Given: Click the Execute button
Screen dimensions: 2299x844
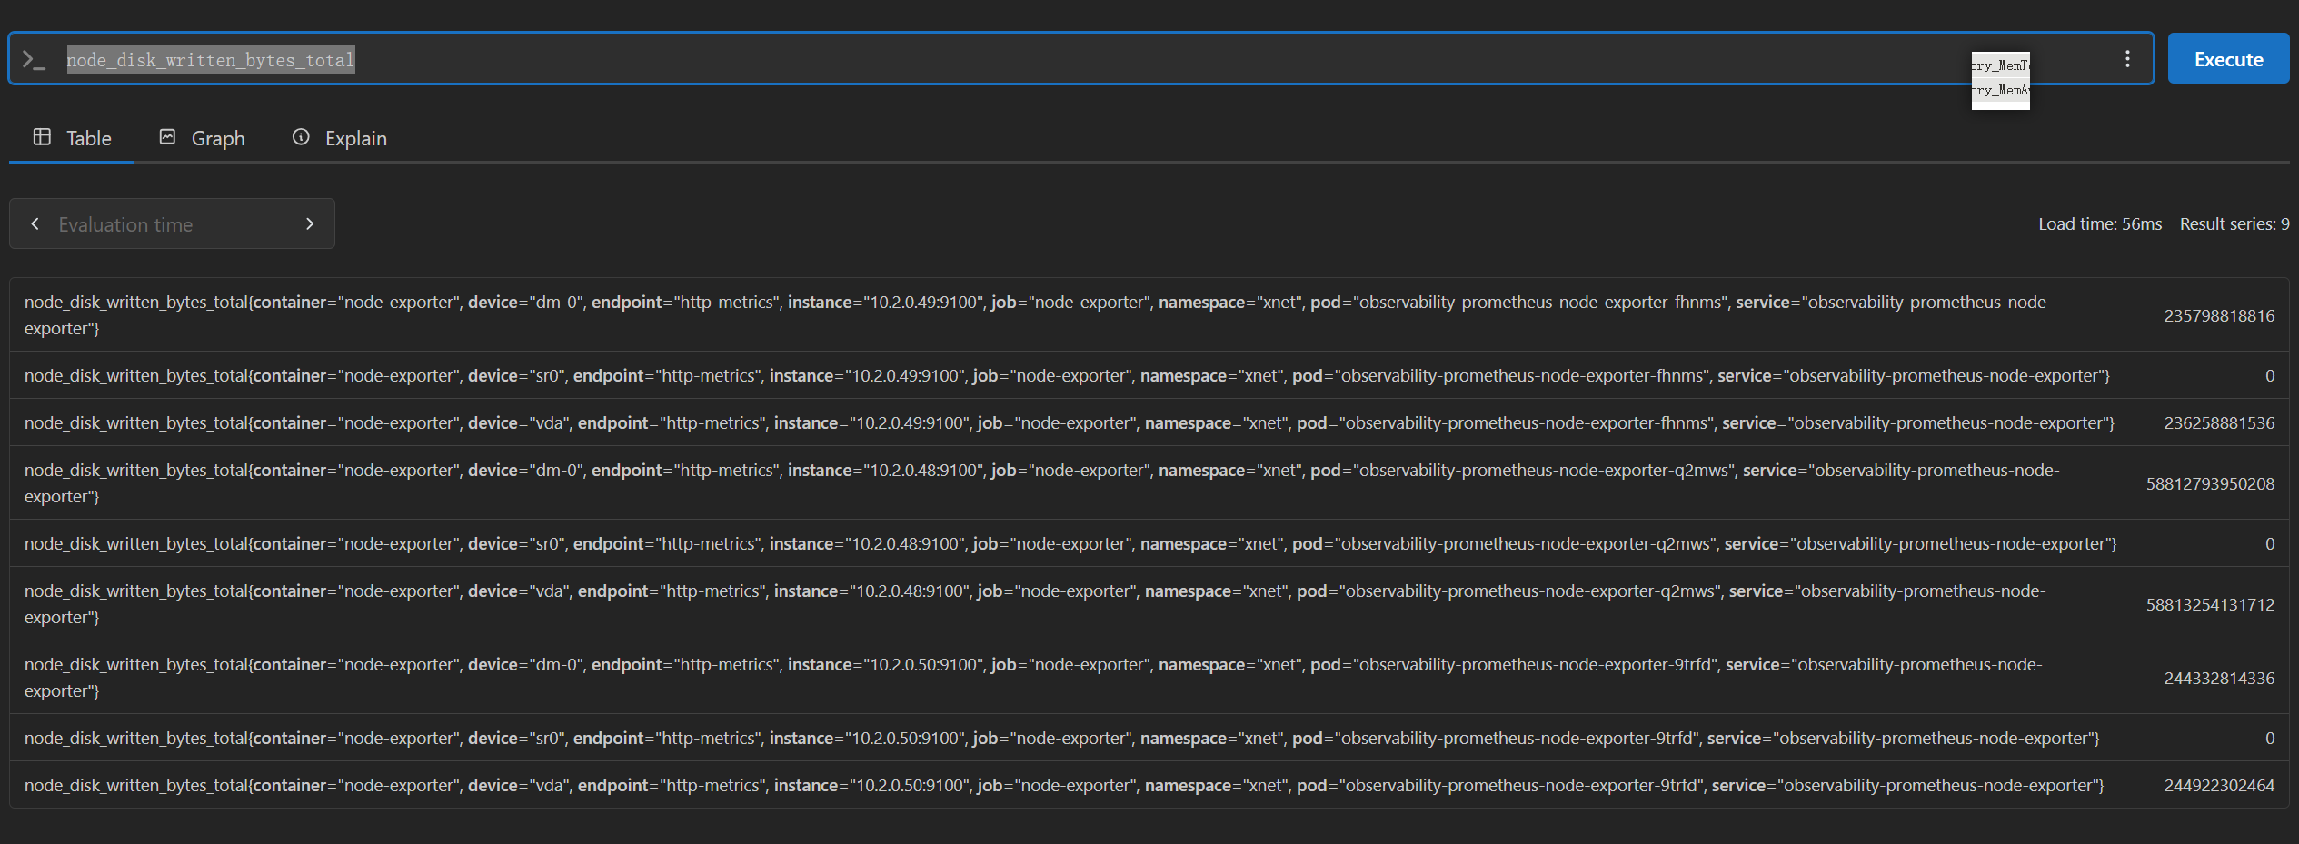Looking at the screenshot, I should [x=2228, y=59].
